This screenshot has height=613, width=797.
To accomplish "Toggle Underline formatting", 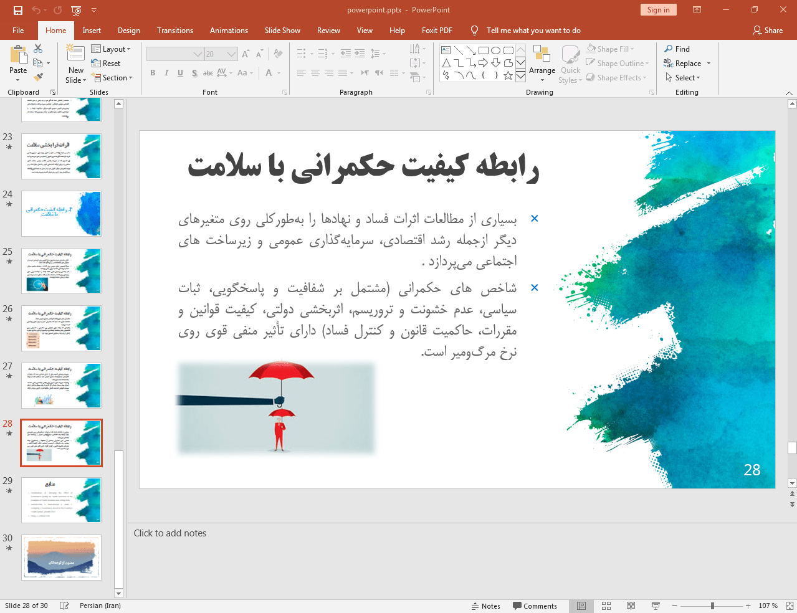I will point(180,73).
